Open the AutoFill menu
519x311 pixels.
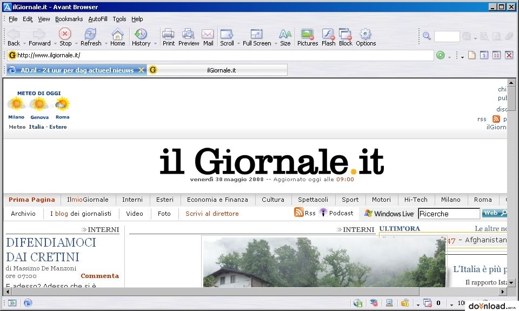pyautogui.click(x=98, y=19)
